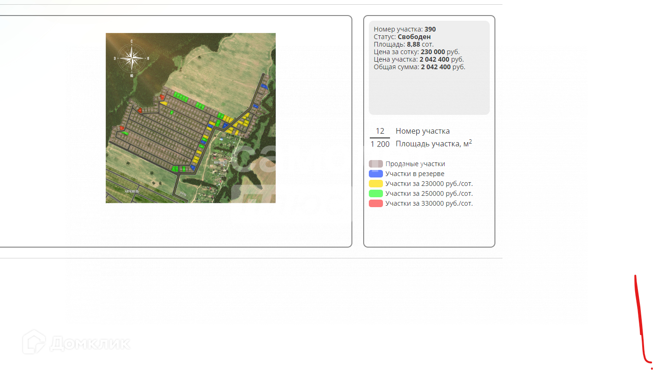The width and height of the screenshot is (653, 370).
Task: Click the red 330000 rub. legend swatch
Action: pyautogui.click(x=376, y=203)
